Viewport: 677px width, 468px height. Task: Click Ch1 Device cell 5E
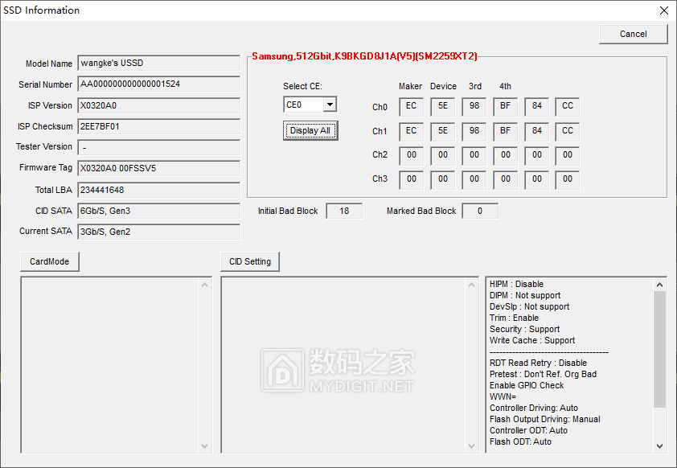tap(442, 131)
